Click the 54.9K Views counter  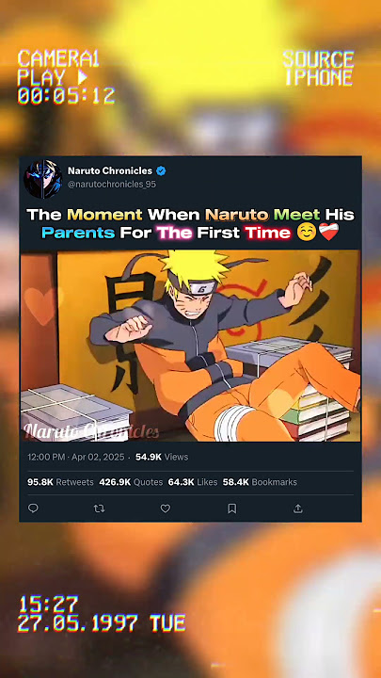pos(162,457)
